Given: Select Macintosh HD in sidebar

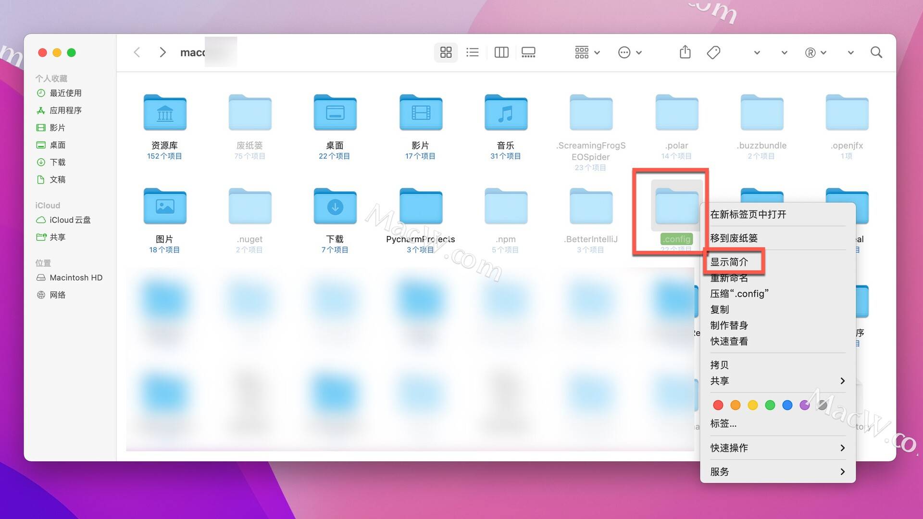Looking at the screenshot, I should pos(75,277).
